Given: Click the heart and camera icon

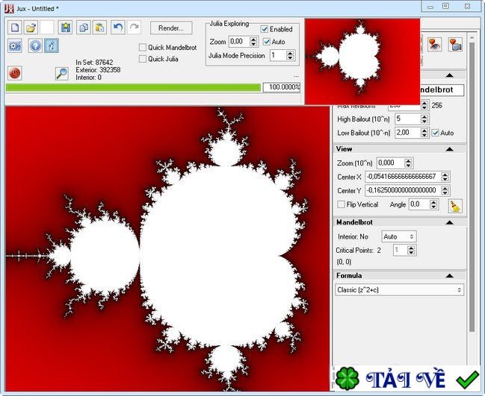Looking at the screenshot, I should pyautogui.click(x=455, y=44).
